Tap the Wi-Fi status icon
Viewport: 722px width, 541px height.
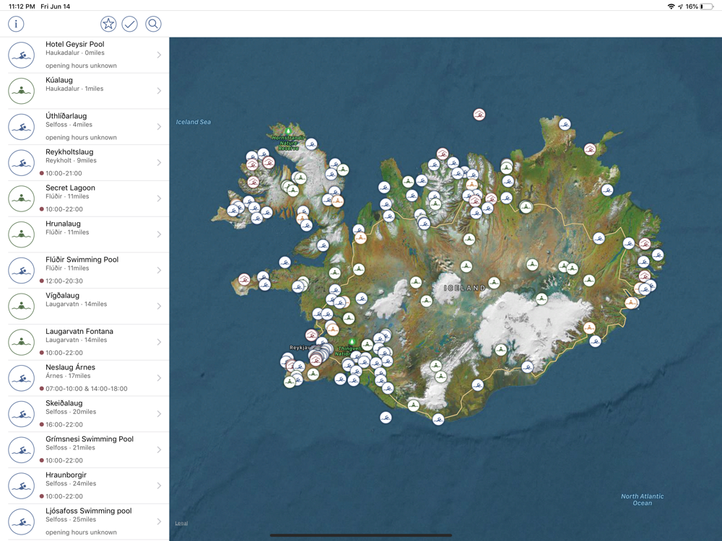pyautogui.click(x=671, y=6)
